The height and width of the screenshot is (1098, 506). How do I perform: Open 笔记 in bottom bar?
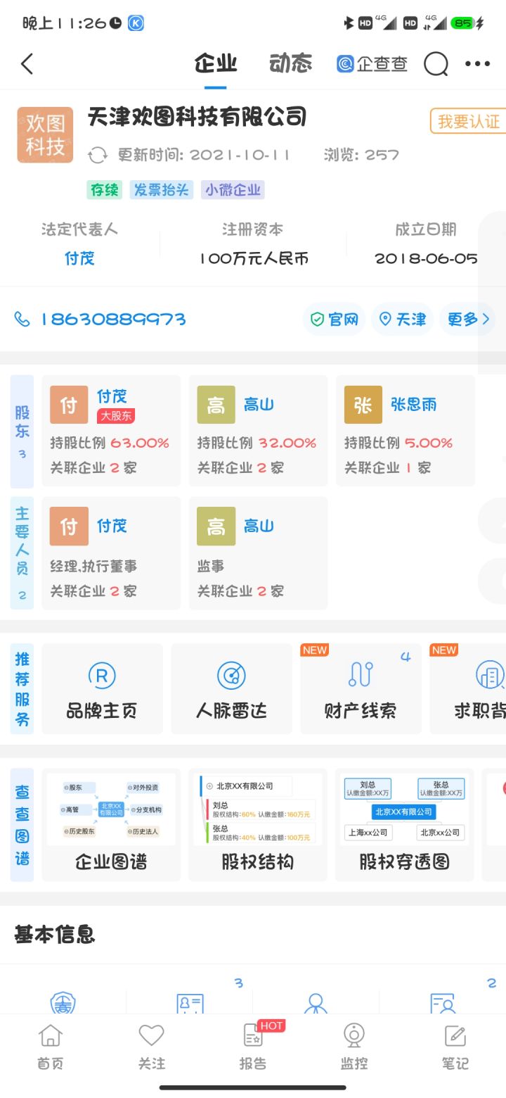pyautogui.click(x=455, y=1047)
